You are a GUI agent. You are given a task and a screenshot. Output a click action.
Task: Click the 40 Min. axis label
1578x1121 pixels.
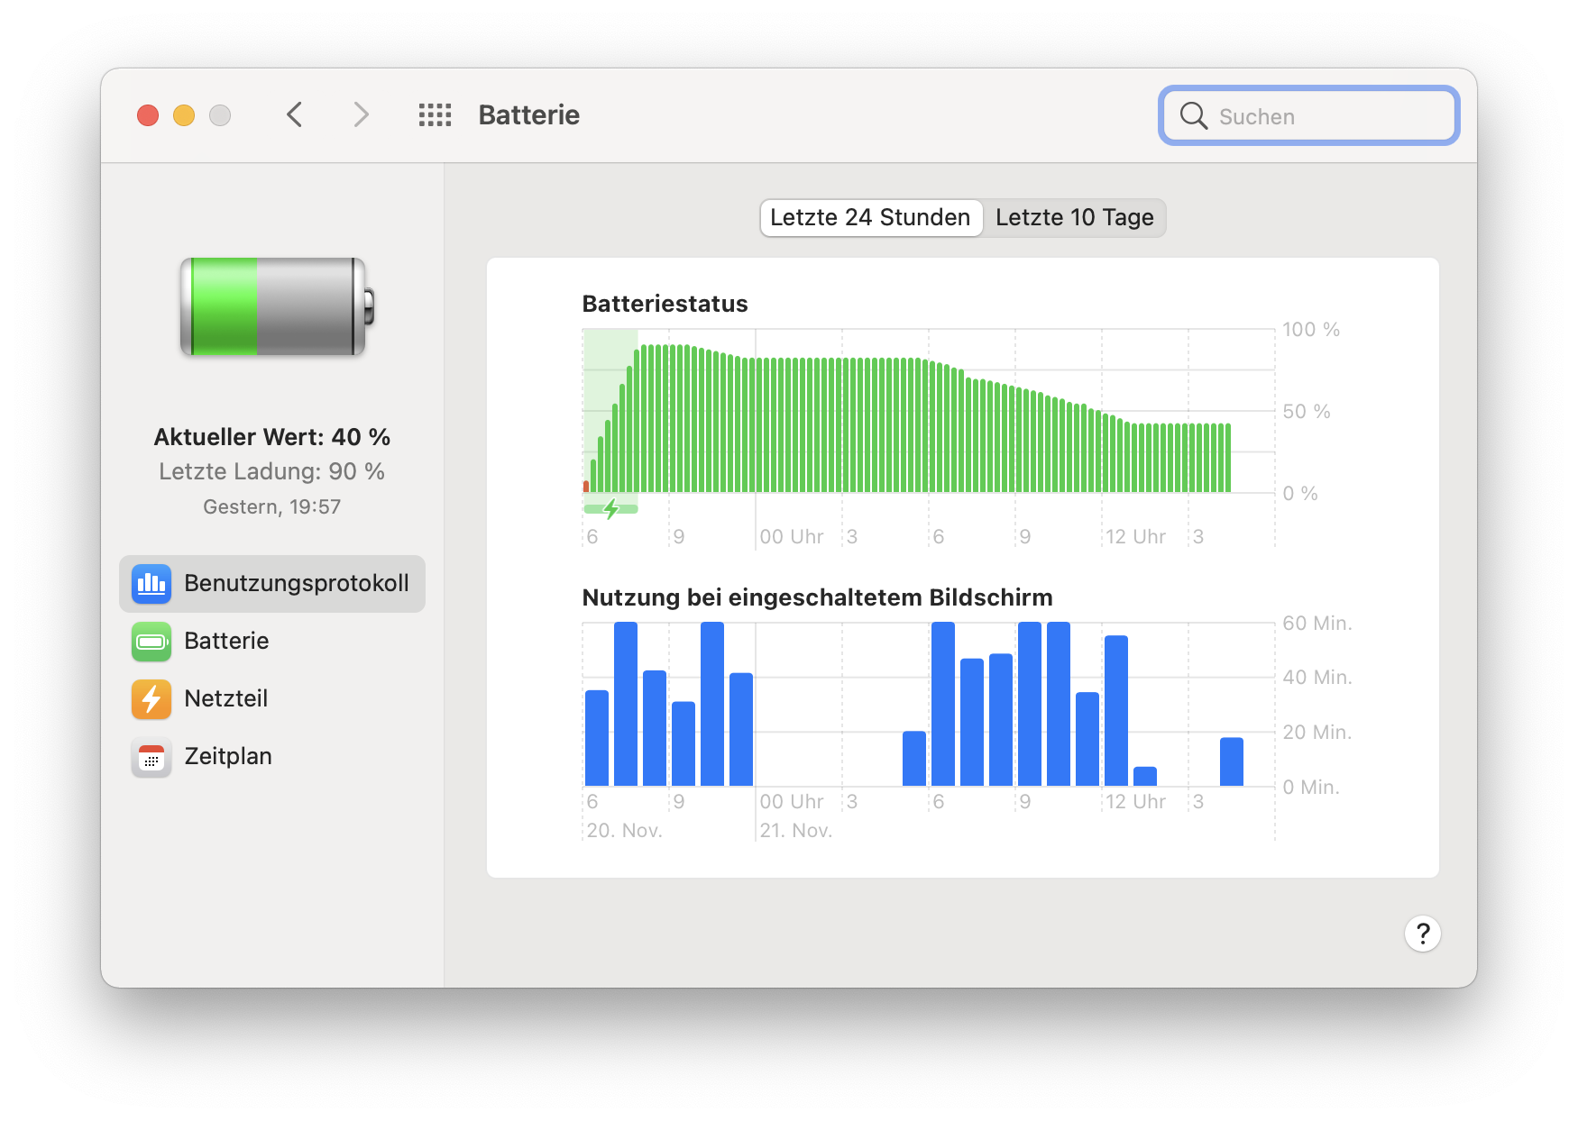1317,678
